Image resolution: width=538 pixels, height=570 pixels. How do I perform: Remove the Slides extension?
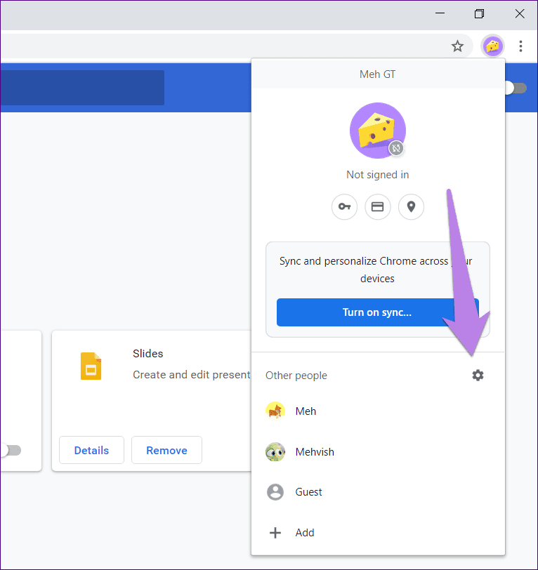pos(166,450)
